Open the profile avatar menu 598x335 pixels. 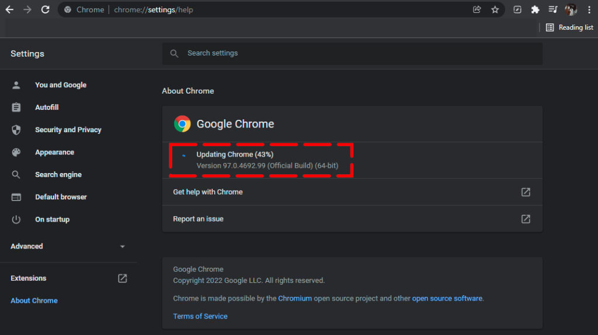pyautogui.click(x=571, y=9)
